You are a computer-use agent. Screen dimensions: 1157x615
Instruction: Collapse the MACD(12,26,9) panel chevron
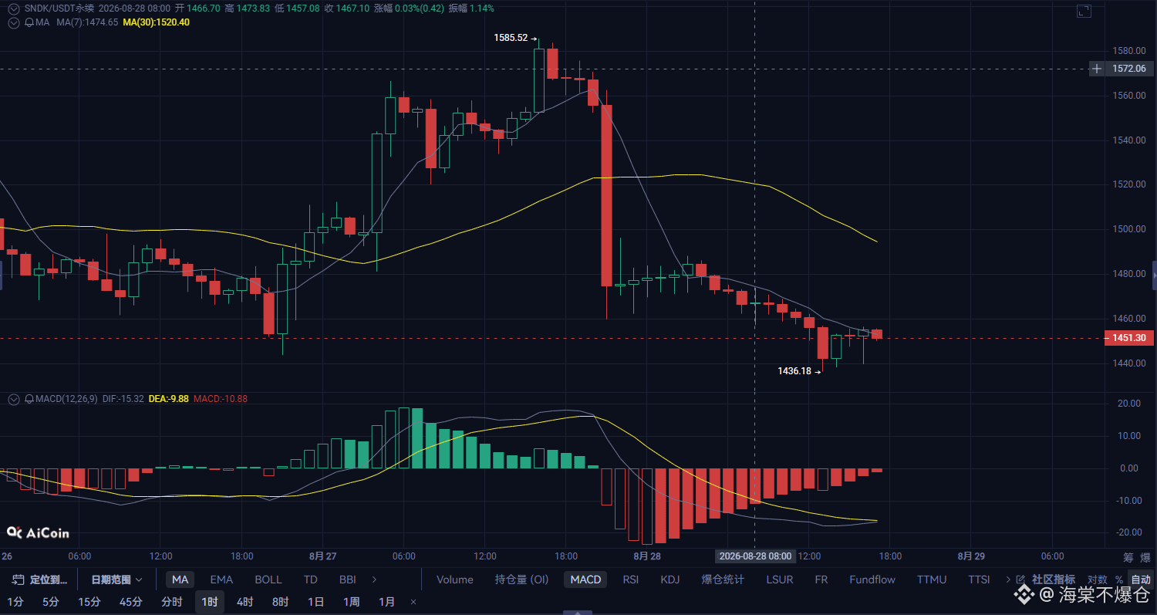[13, 399]
